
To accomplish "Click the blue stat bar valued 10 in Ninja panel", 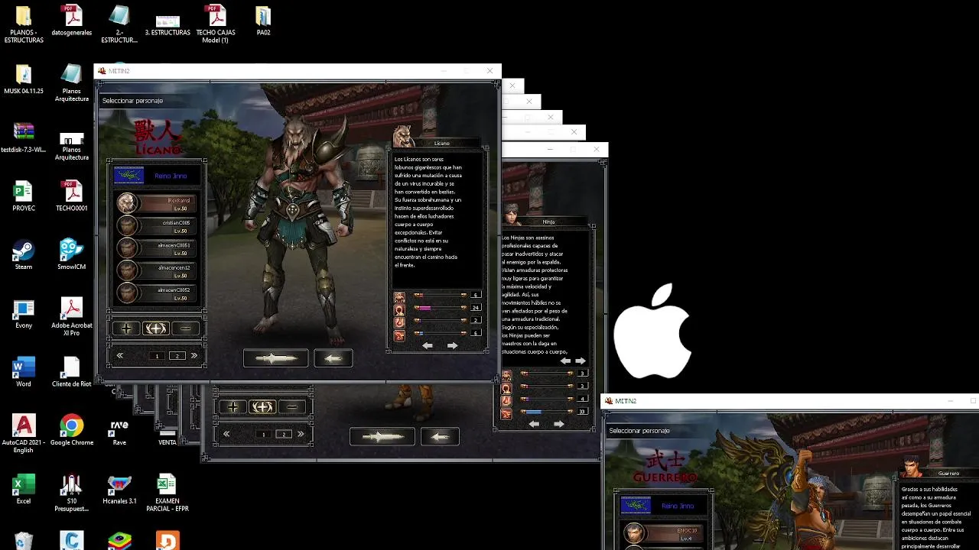I will point(547,411).
